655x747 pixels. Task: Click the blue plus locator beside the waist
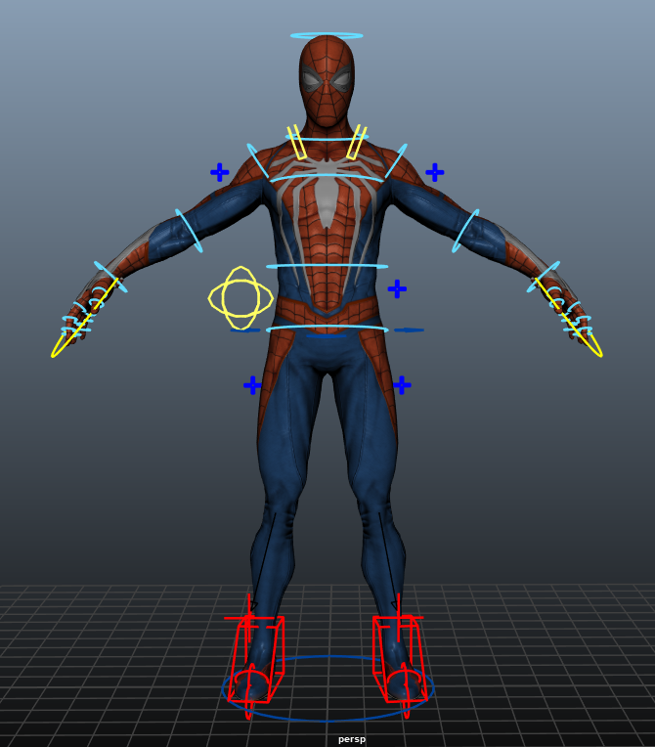tap(397, 288)
